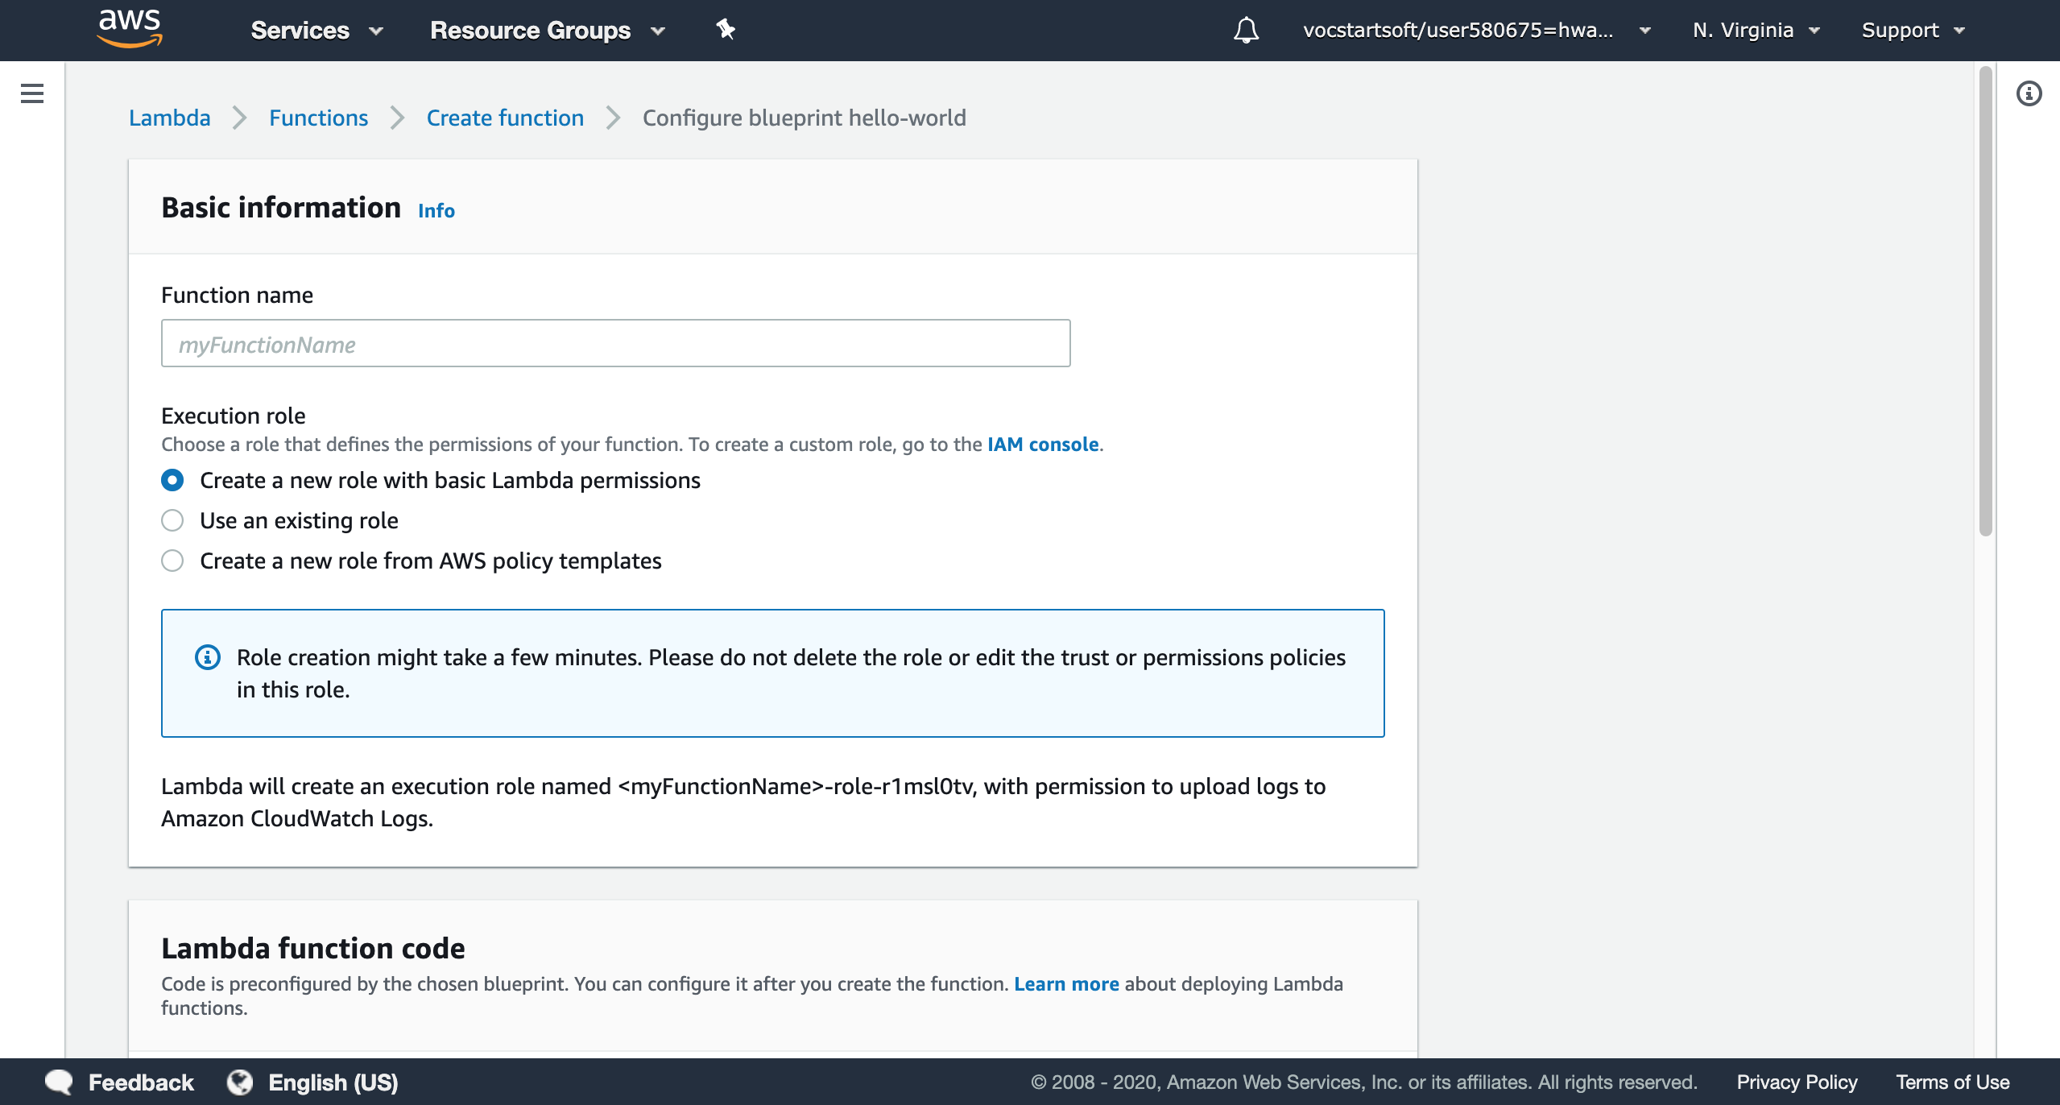2060x1105 pixels.
Task: Open the N. Virginia region selector
Action: (x=1756, y=31)
